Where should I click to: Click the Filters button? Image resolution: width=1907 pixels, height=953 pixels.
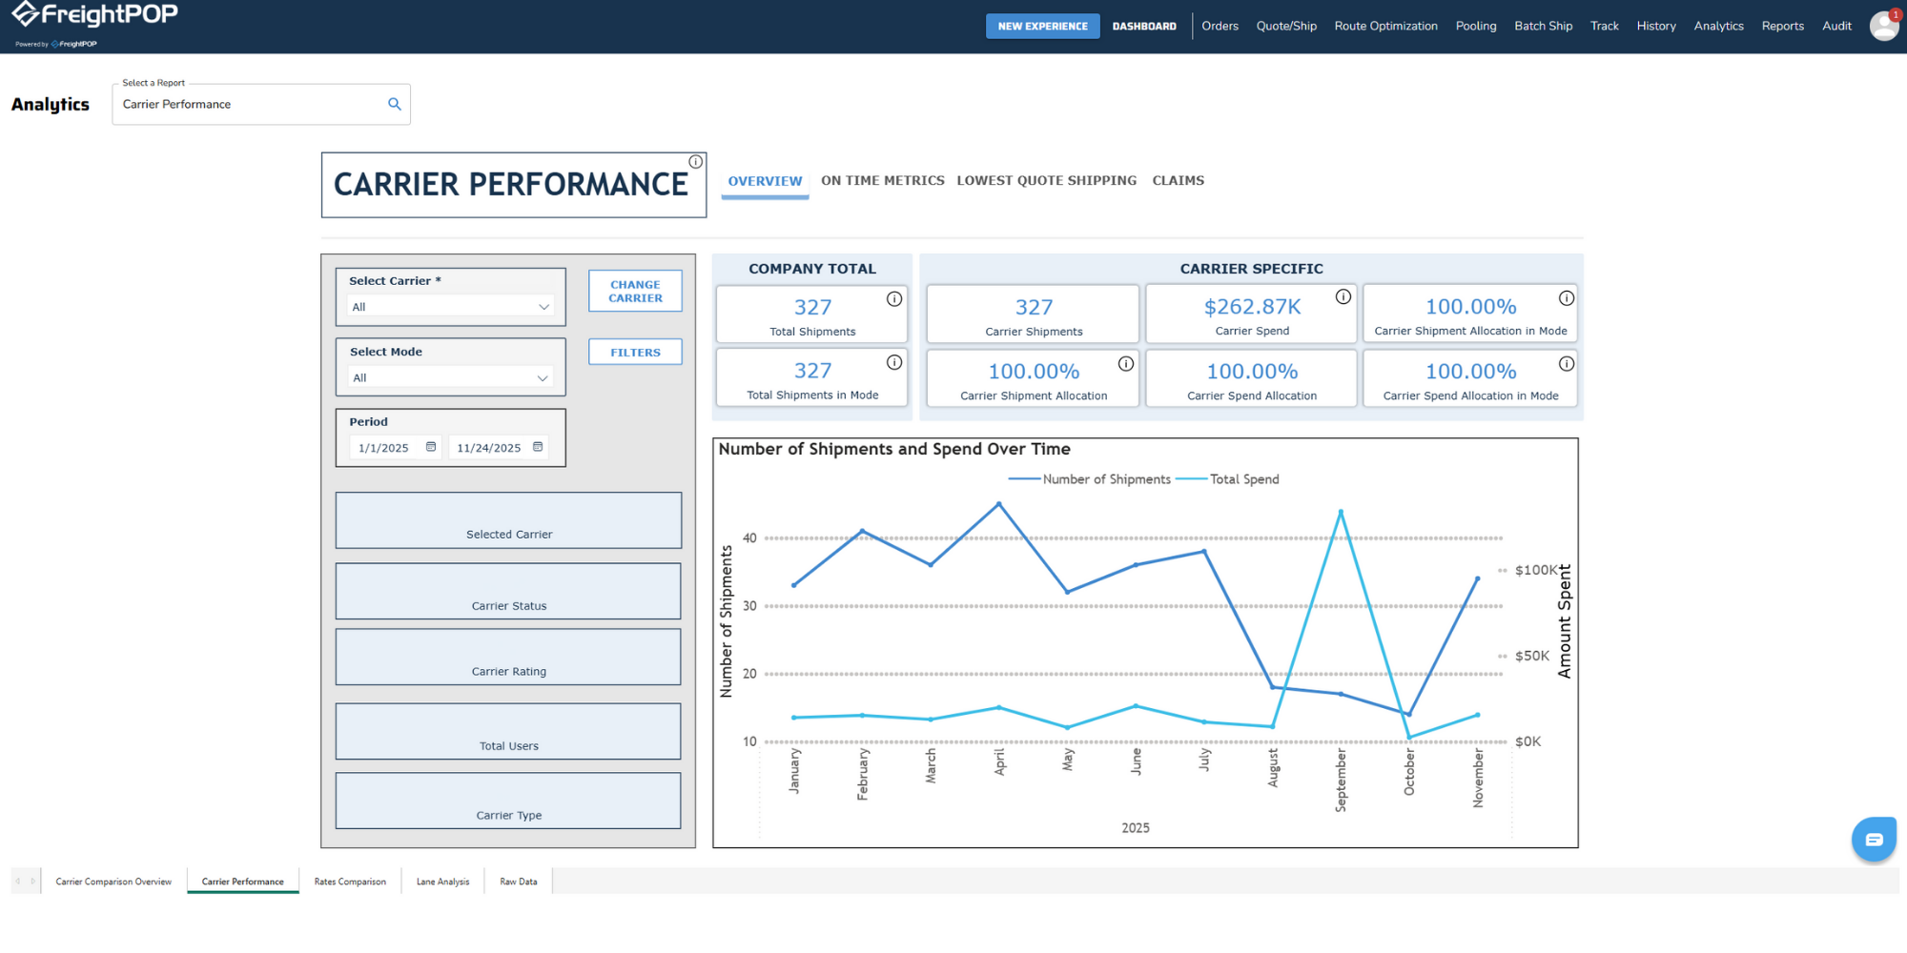tap(635, 352)
